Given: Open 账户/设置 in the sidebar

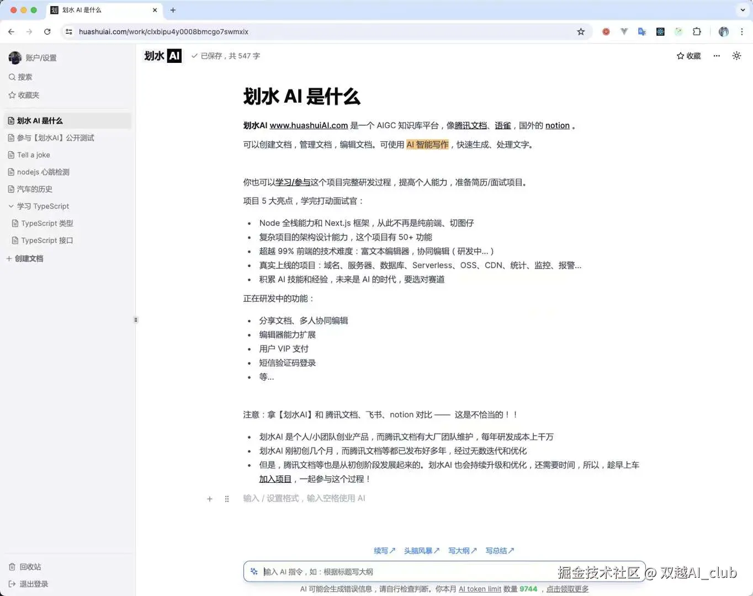Looking at the screenshot, I should 33,57.
